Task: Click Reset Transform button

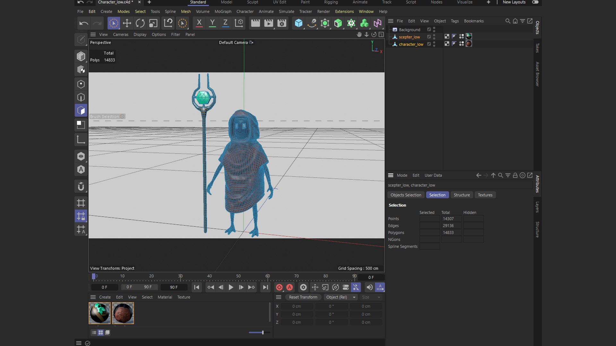Action: point(303,297)
